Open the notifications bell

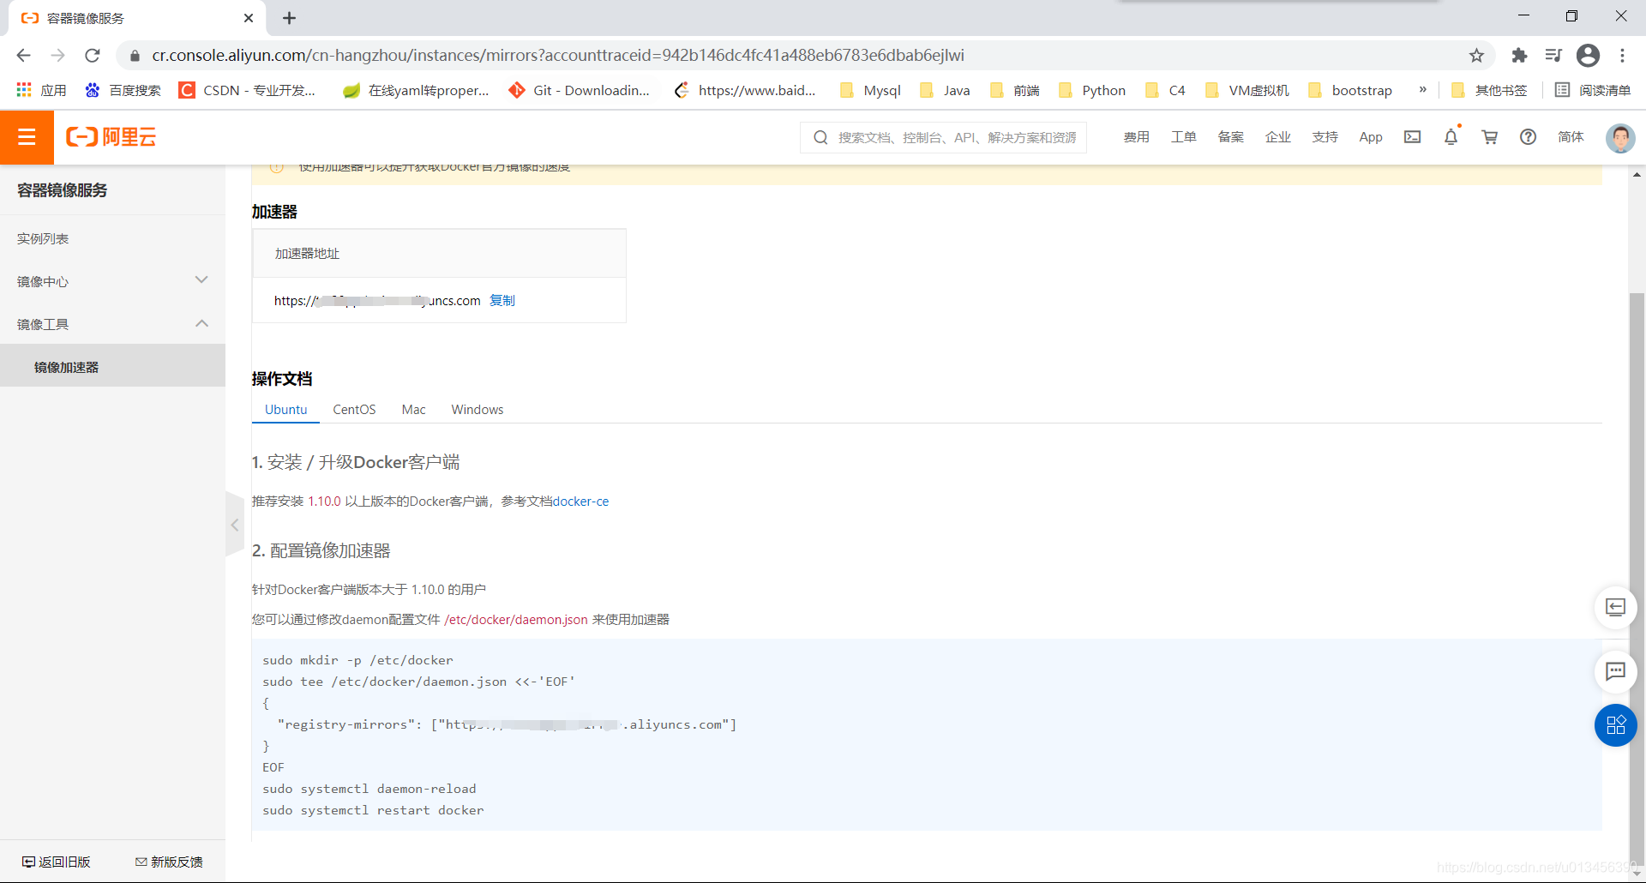tap(1451, 137)
